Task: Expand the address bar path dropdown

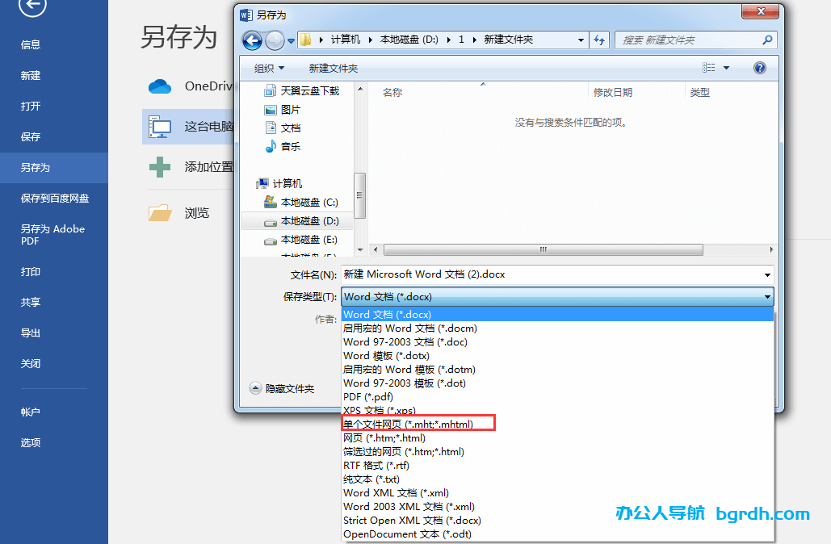Action: pyautogui.click(x=581, y=40)
